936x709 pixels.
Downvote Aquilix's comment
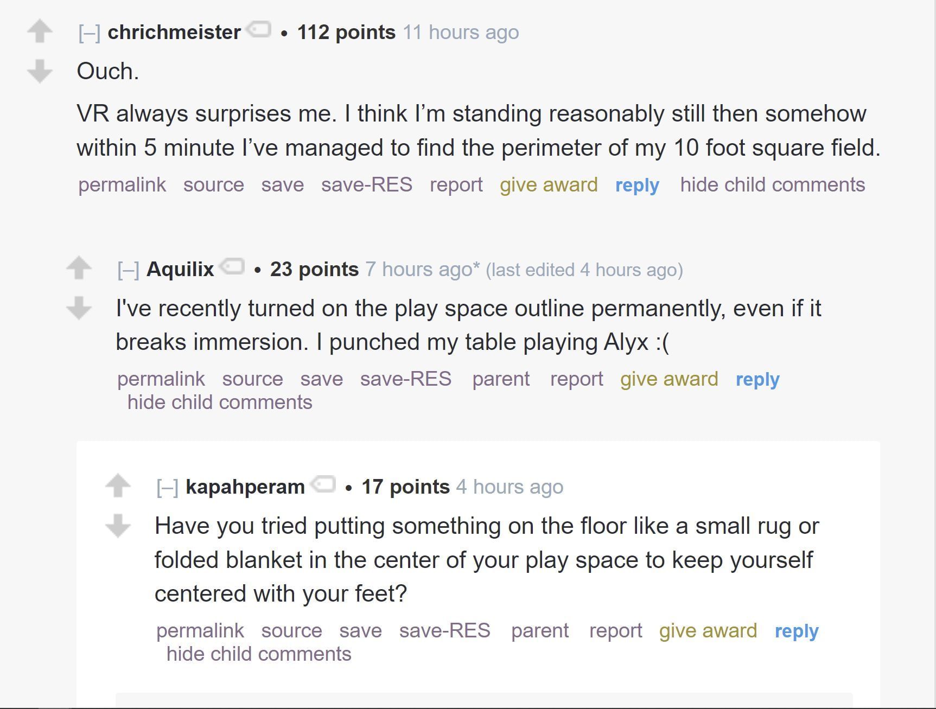pyautogui.click(x=79, y=308)
